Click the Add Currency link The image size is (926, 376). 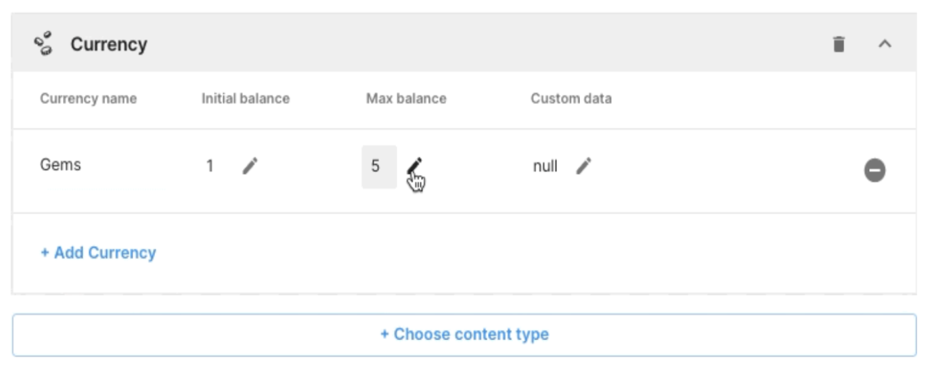(98, 253)
